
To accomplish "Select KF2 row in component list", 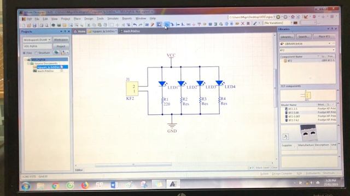I will coord(308,60).
